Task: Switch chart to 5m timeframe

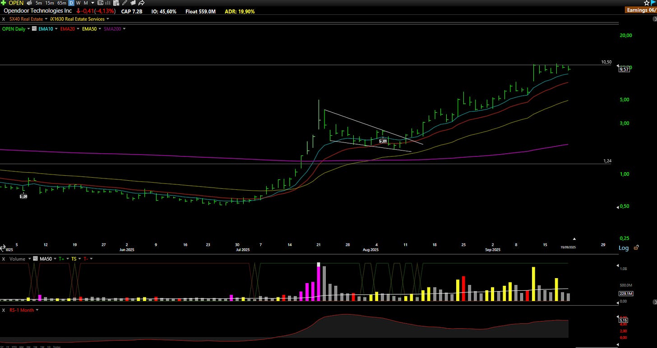Action: 39,3
